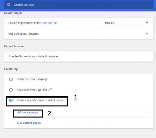The image size is (156, 138).
Task: Select Continue where you left off radio
Action: pos(11,90)
